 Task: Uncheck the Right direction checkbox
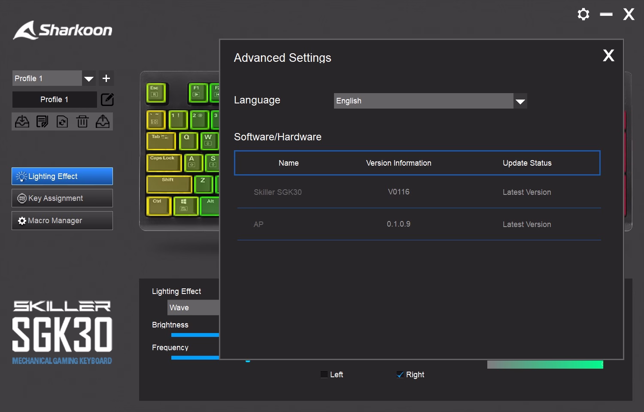[400, 375]
